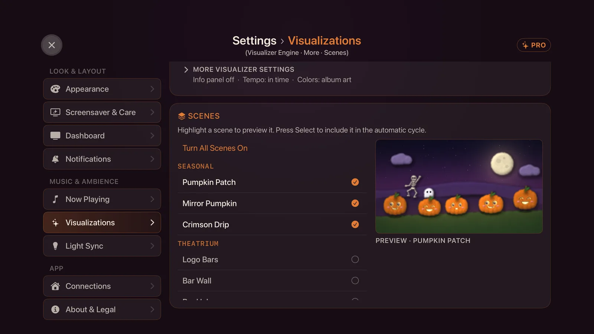The height and width of the screenshot is (334, 594).
Task: Uncheck the Mirror Pumpkin scene
Action: [x=355, y=203]
